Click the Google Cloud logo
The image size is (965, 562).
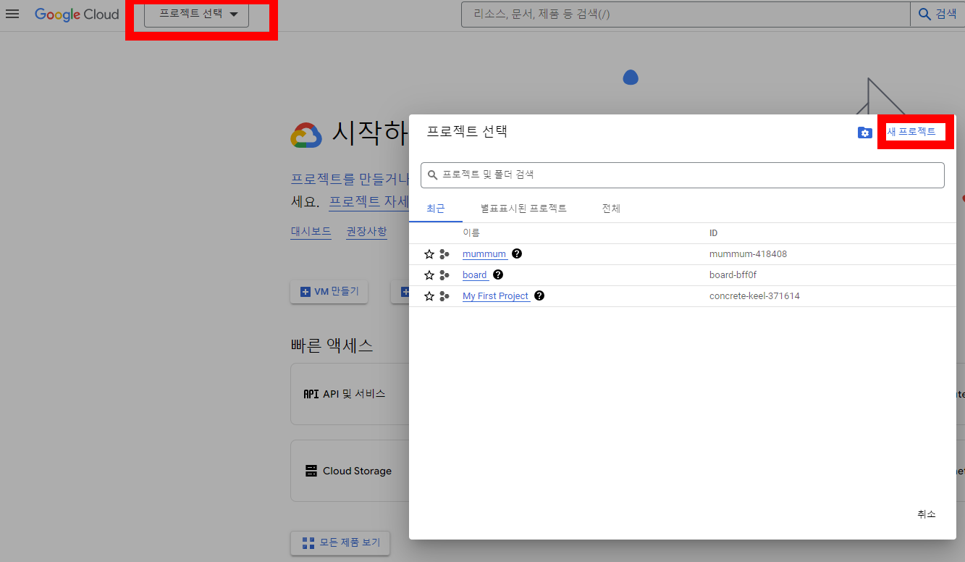click(77, 14)
